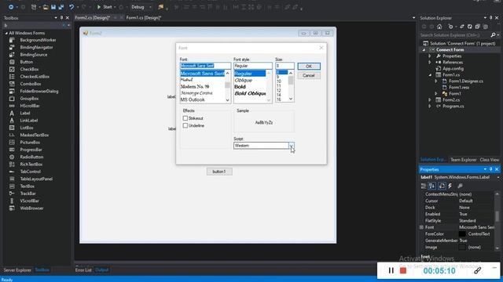Collapse the Connect Form project node
The width and height of the screenshot is (503, 282).
424,50
